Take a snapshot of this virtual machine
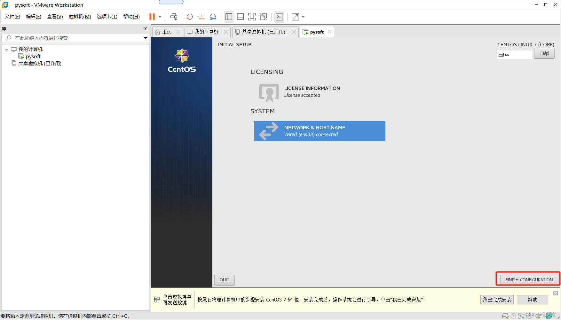The height and width of the screenshot is (320, 561). [x=189, y=17]
